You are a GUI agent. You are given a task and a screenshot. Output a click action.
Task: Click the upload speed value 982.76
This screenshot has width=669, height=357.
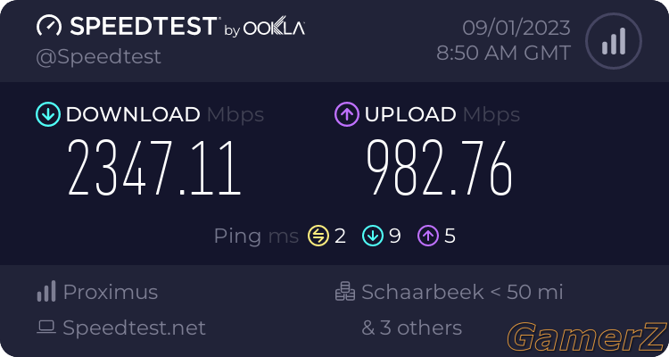(x=440, y=168)
